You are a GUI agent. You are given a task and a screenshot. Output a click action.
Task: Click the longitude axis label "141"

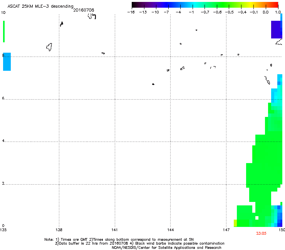[x=114, y=230]
